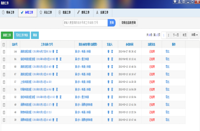Go to page 2 in pagination
This screenshot has width=200, height=131.
click(169, 35)
